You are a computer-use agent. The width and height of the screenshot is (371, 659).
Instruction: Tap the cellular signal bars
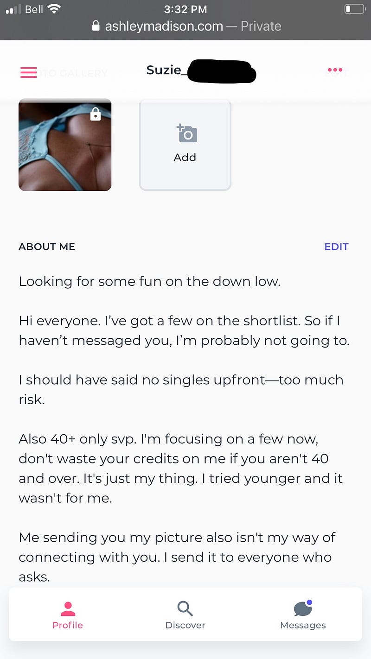(x=13, y=9)
